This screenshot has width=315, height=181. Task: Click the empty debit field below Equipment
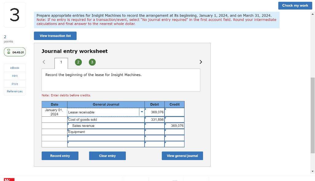coord(154,138)
